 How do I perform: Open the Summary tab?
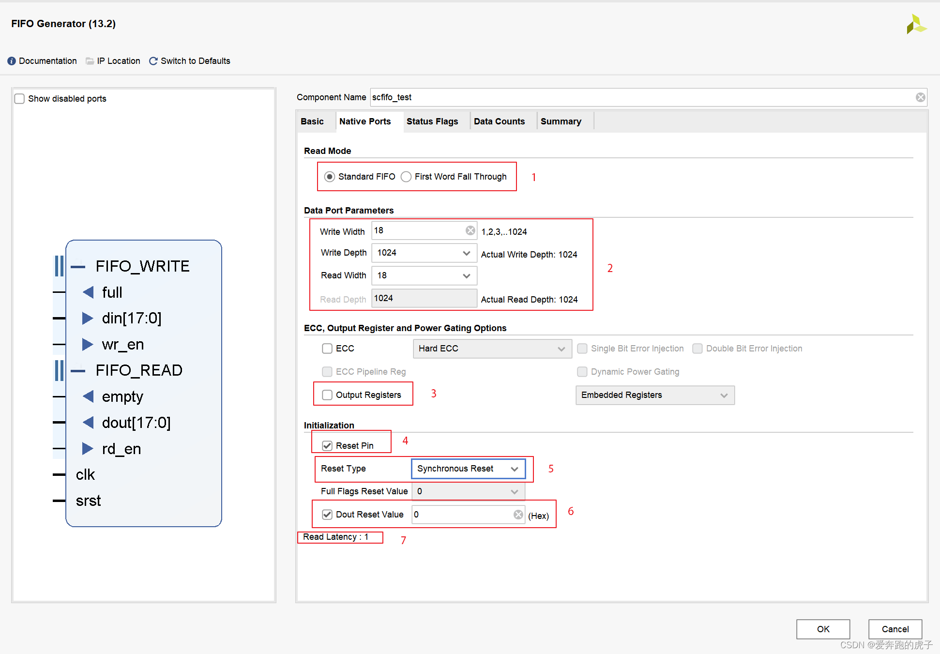[561, 122]
